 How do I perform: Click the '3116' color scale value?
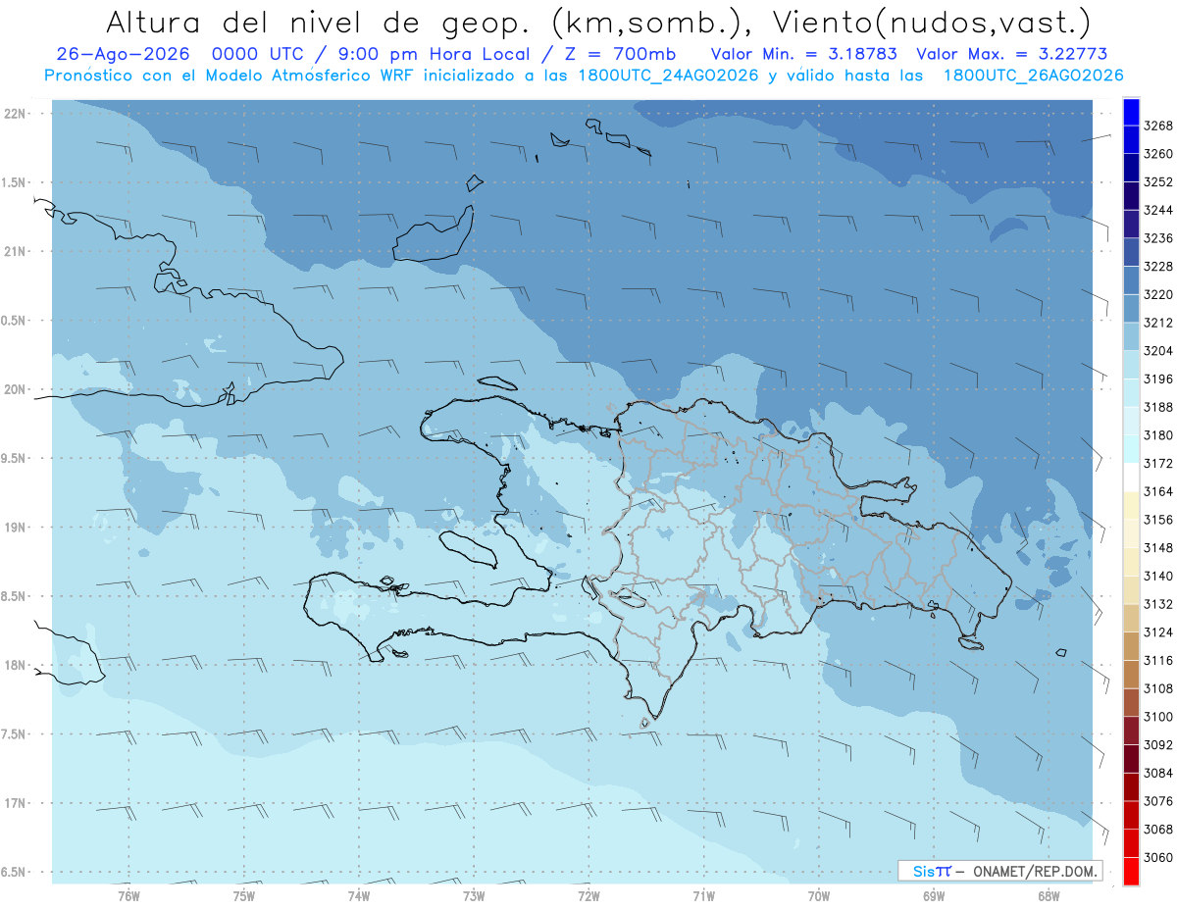coord(1158,661)
